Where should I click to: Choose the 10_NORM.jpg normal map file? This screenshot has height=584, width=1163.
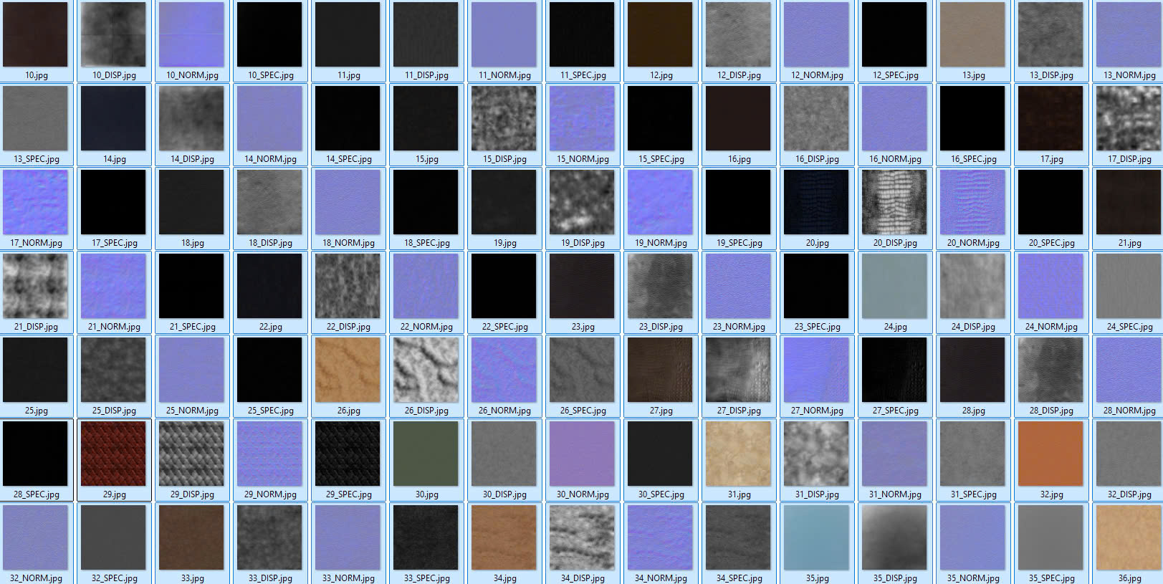tap(191, 34)
